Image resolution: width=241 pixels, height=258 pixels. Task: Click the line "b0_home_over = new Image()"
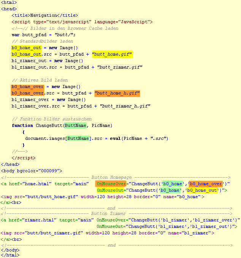tap(46, 87)
